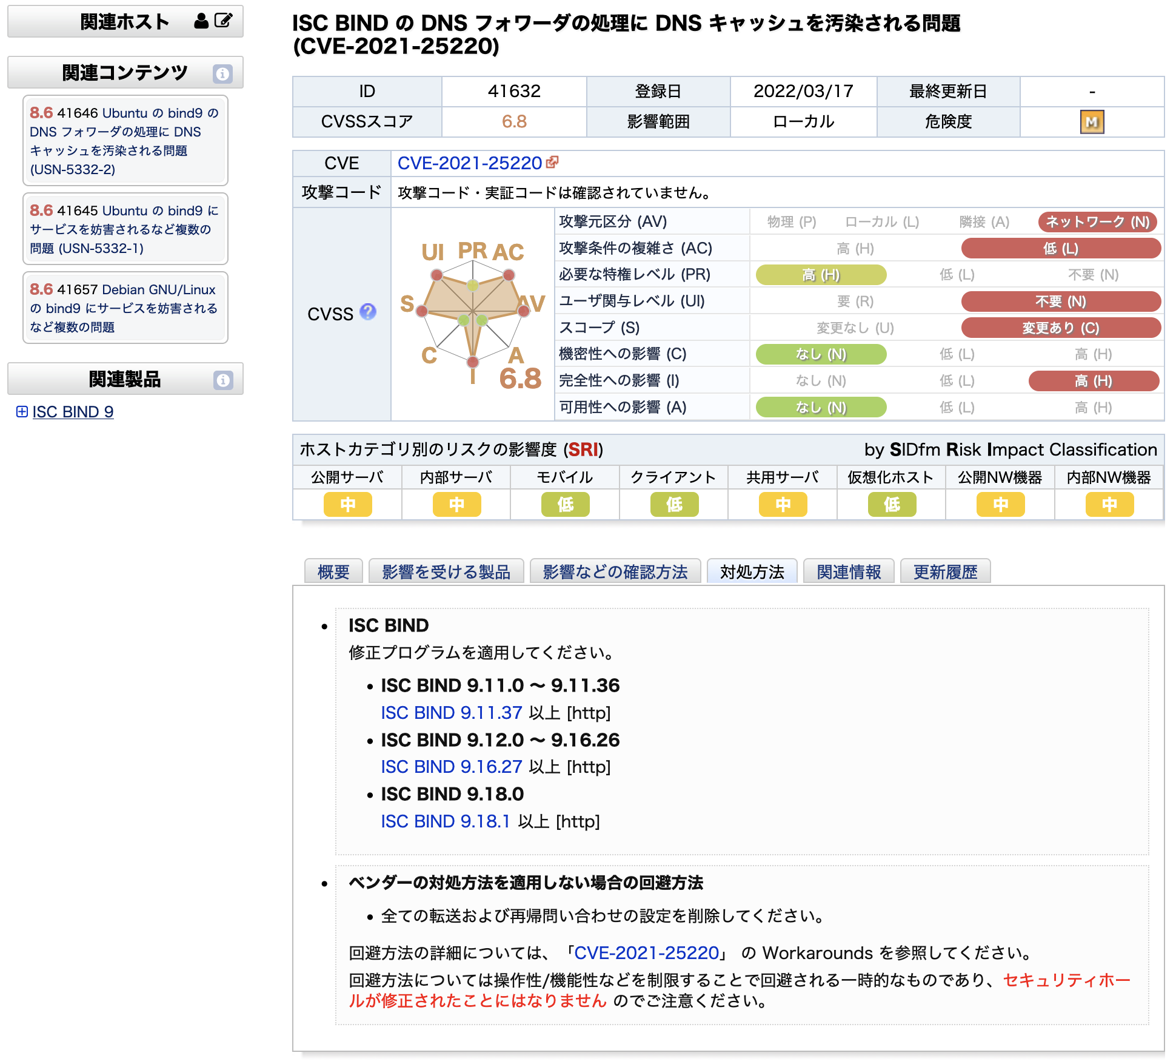
Task: Click the 中 badge under 内部サーバ
Action: (x=456, y=504)
